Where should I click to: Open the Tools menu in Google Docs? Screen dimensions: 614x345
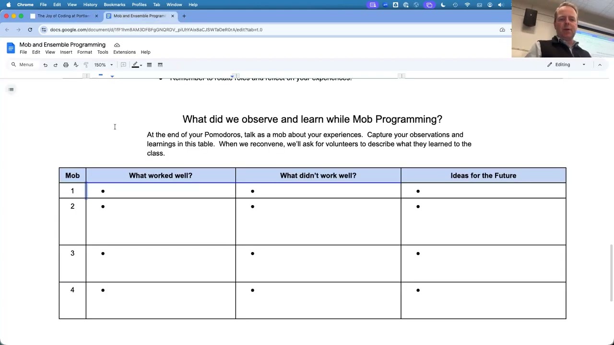tap(103, 52)
